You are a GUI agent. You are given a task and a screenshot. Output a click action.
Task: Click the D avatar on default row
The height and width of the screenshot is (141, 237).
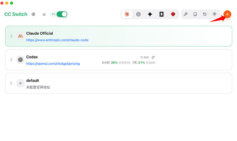tap(20, 83)
